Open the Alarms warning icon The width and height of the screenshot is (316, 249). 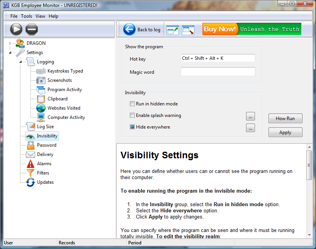31,164
